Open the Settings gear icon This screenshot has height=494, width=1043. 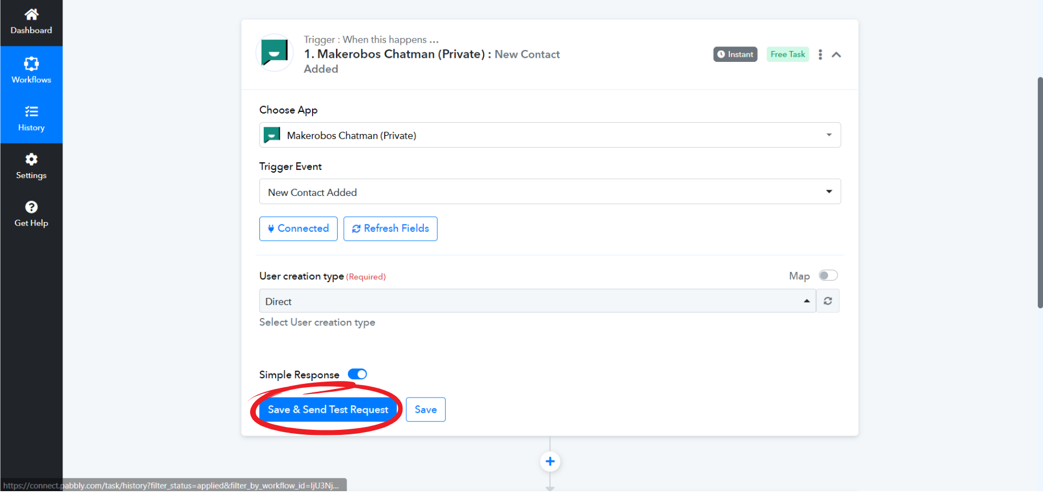[31, 160]
